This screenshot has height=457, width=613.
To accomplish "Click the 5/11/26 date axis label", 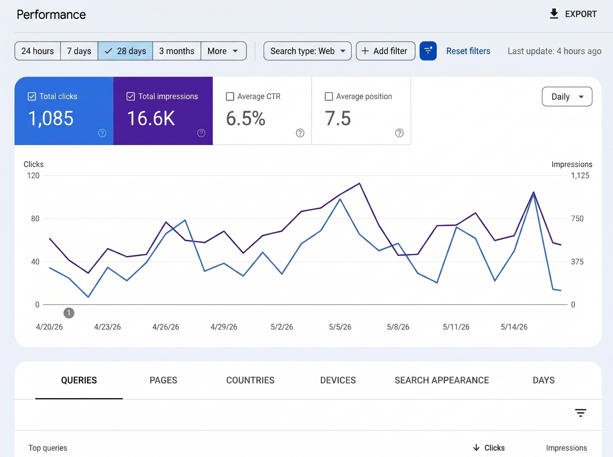I will tap(456, 327).
